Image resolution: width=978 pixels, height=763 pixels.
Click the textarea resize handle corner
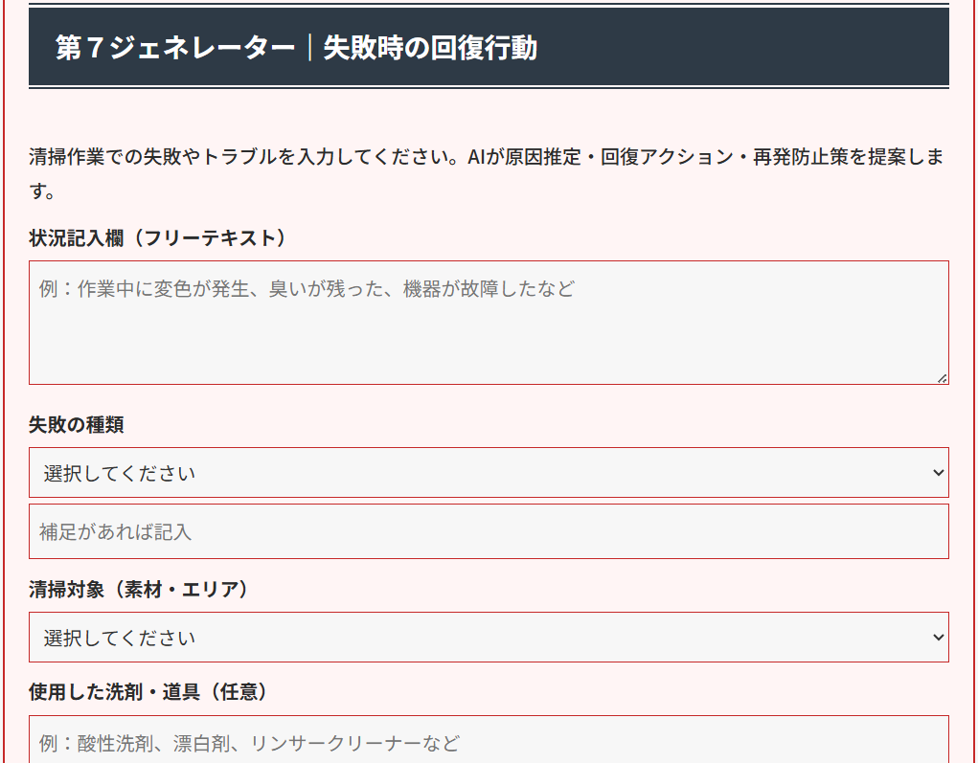pyautogui.click(x=943, y=378)
